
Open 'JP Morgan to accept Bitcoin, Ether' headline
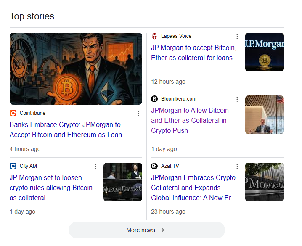(193, 53)
